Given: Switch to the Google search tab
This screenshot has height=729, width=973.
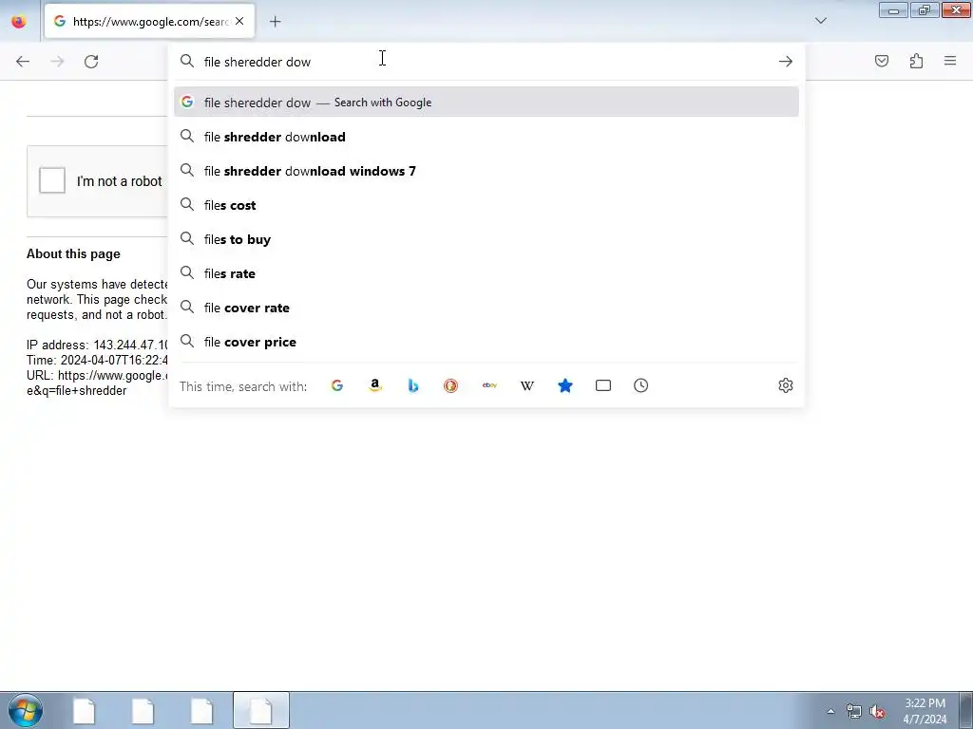Looking at the screenshot, I should (x=149, y=21).
